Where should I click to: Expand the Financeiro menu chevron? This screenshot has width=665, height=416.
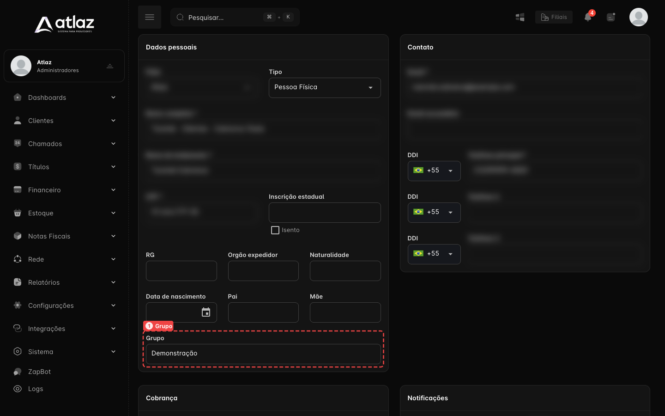pos(113,190)
